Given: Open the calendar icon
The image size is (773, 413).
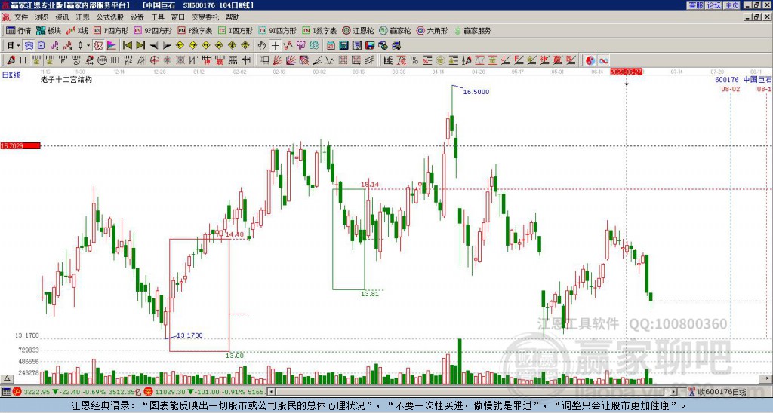Looking at the screenshot, I should click(x=331, y=46).
